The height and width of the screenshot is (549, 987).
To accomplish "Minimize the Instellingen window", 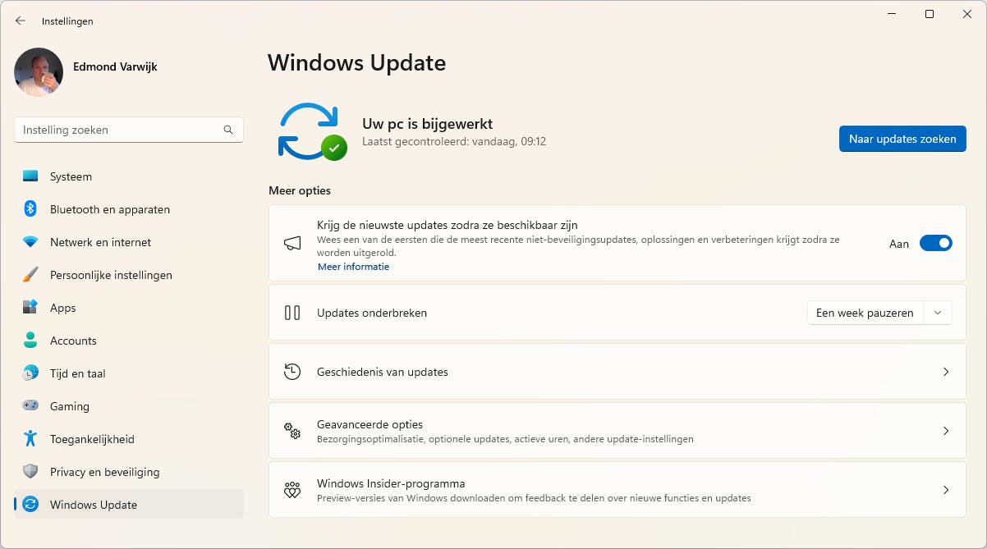I will [892, 14].
